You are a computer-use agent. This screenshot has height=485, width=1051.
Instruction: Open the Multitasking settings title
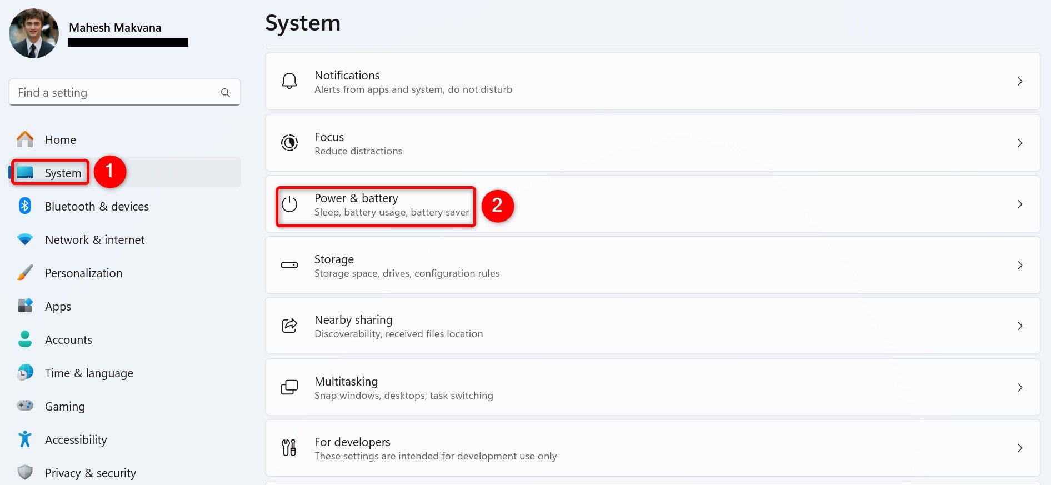click(346, 381)
